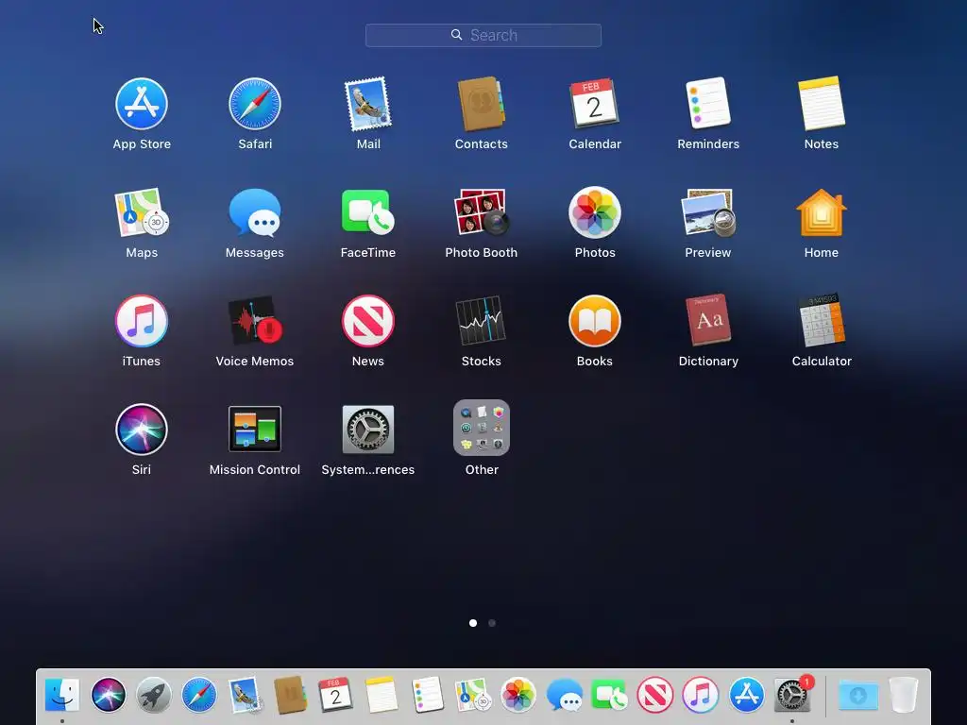Open Photos in the Launchpad grid
The image size is (967, 725).
(x=595, y=212)
